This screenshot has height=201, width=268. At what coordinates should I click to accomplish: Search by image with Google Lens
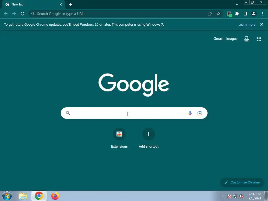point(200,113)
